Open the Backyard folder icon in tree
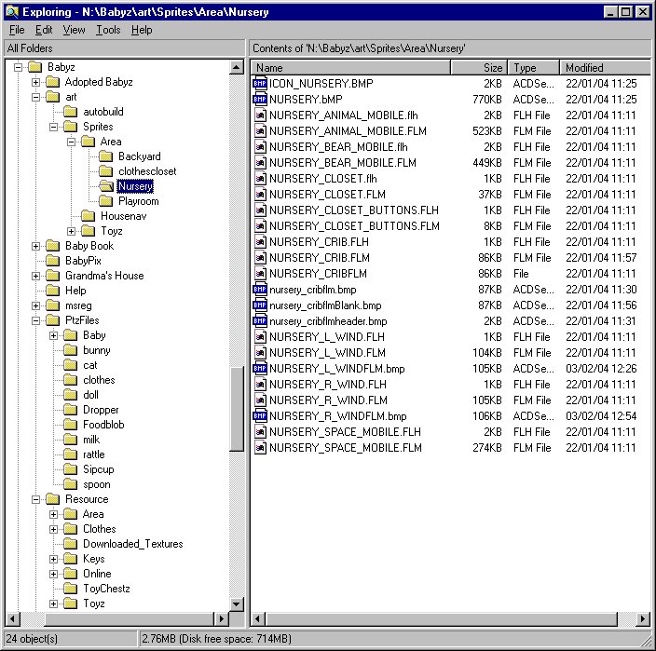 click(x=106, y=156)
